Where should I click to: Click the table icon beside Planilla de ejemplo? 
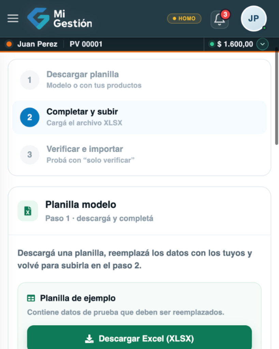[31, 298]
